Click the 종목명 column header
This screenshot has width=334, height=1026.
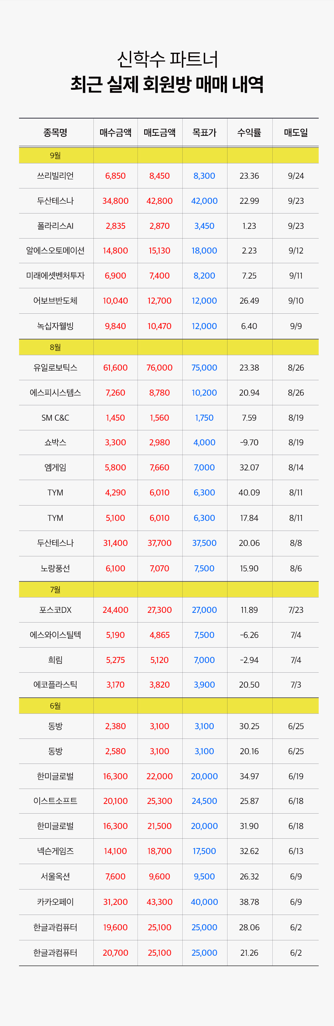(55, 133)
